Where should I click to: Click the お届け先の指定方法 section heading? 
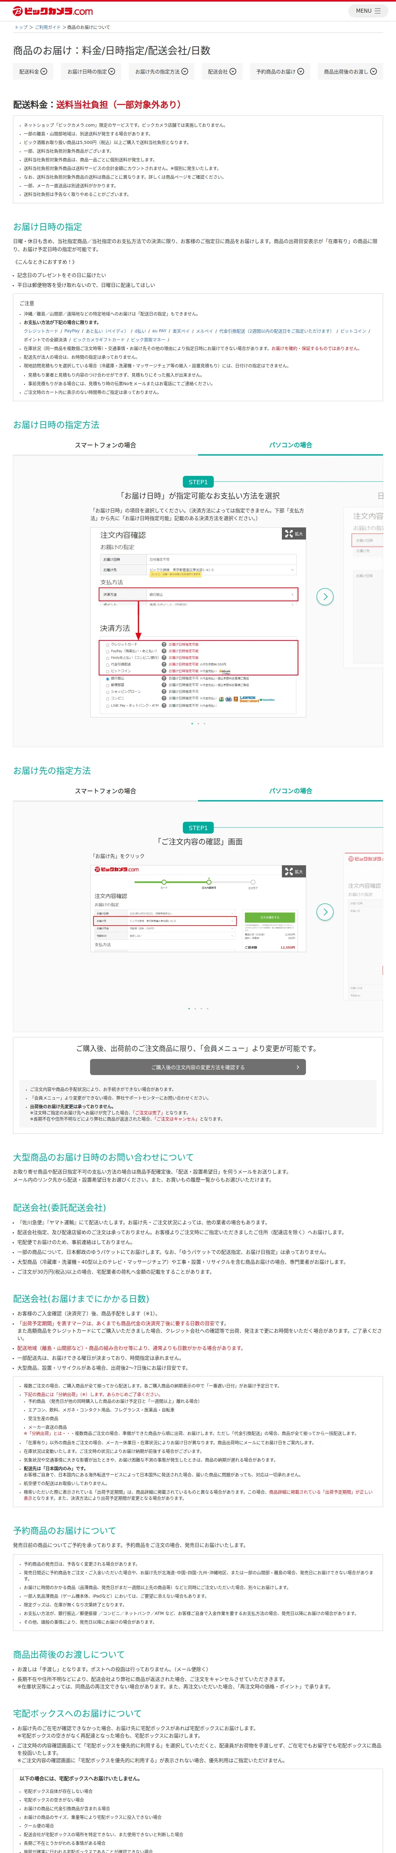52,771
